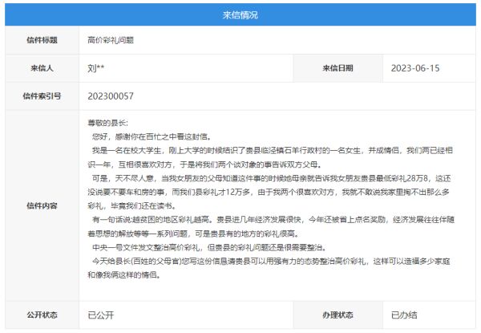Select the letter title 高价彩礼问题

[x=111, y=39]
